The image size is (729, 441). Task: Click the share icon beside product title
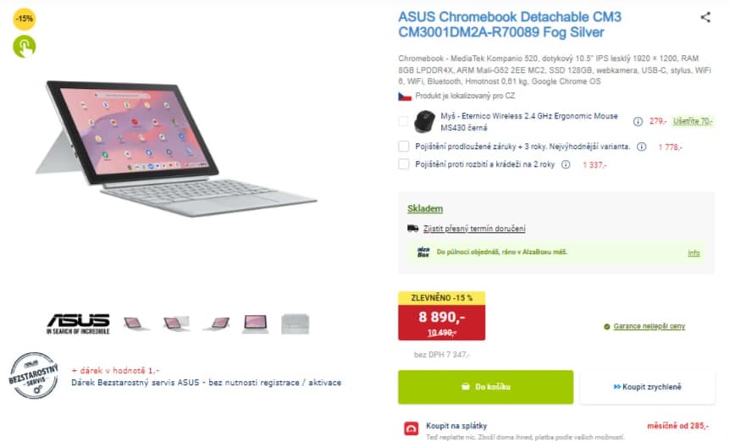pos(705,17)
